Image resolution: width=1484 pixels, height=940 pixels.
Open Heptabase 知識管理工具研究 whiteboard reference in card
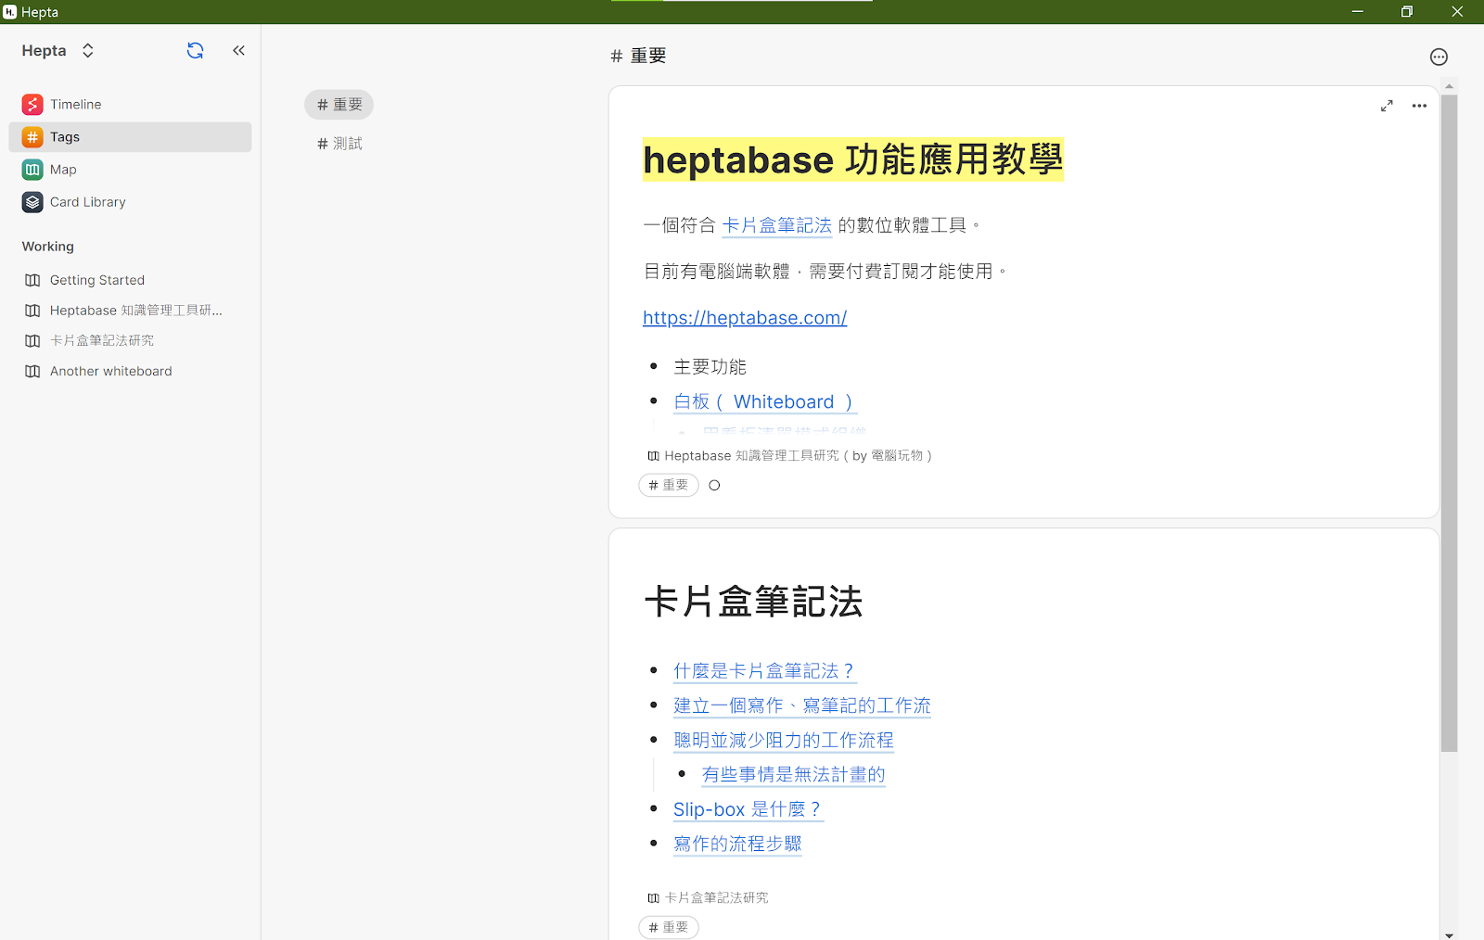pos(789,455)
